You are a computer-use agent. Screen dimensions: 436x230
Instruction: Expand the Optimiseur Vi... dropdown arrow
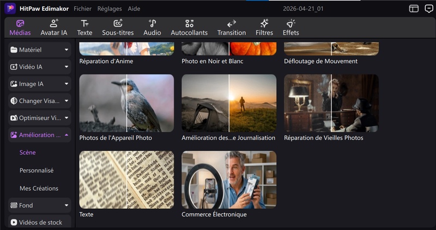(66, 118)
